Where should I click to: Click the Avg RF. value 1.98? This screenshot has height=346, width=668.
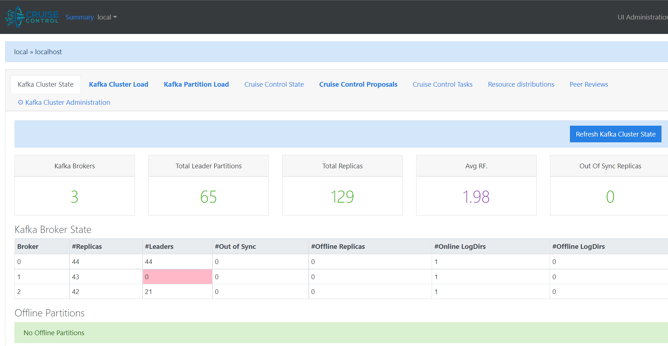(476, 197)
